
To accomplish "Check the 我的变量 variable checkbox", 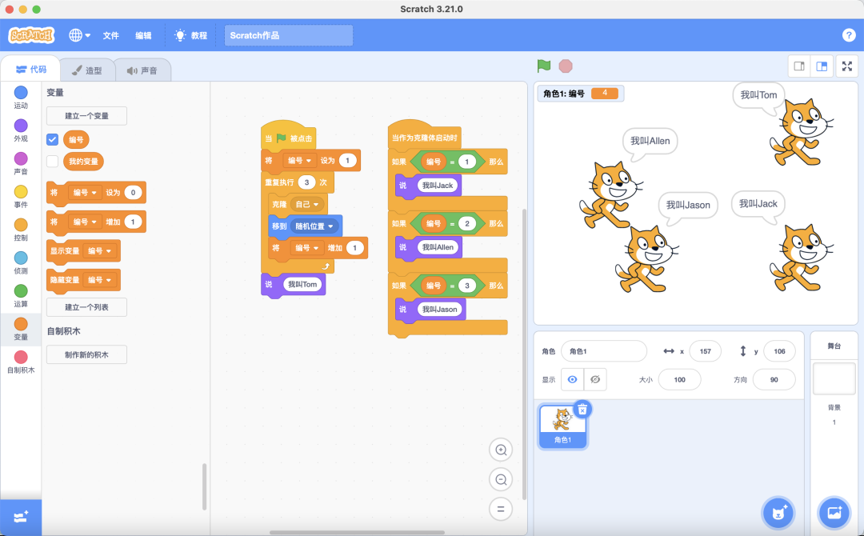I will [x=52, y=162].
